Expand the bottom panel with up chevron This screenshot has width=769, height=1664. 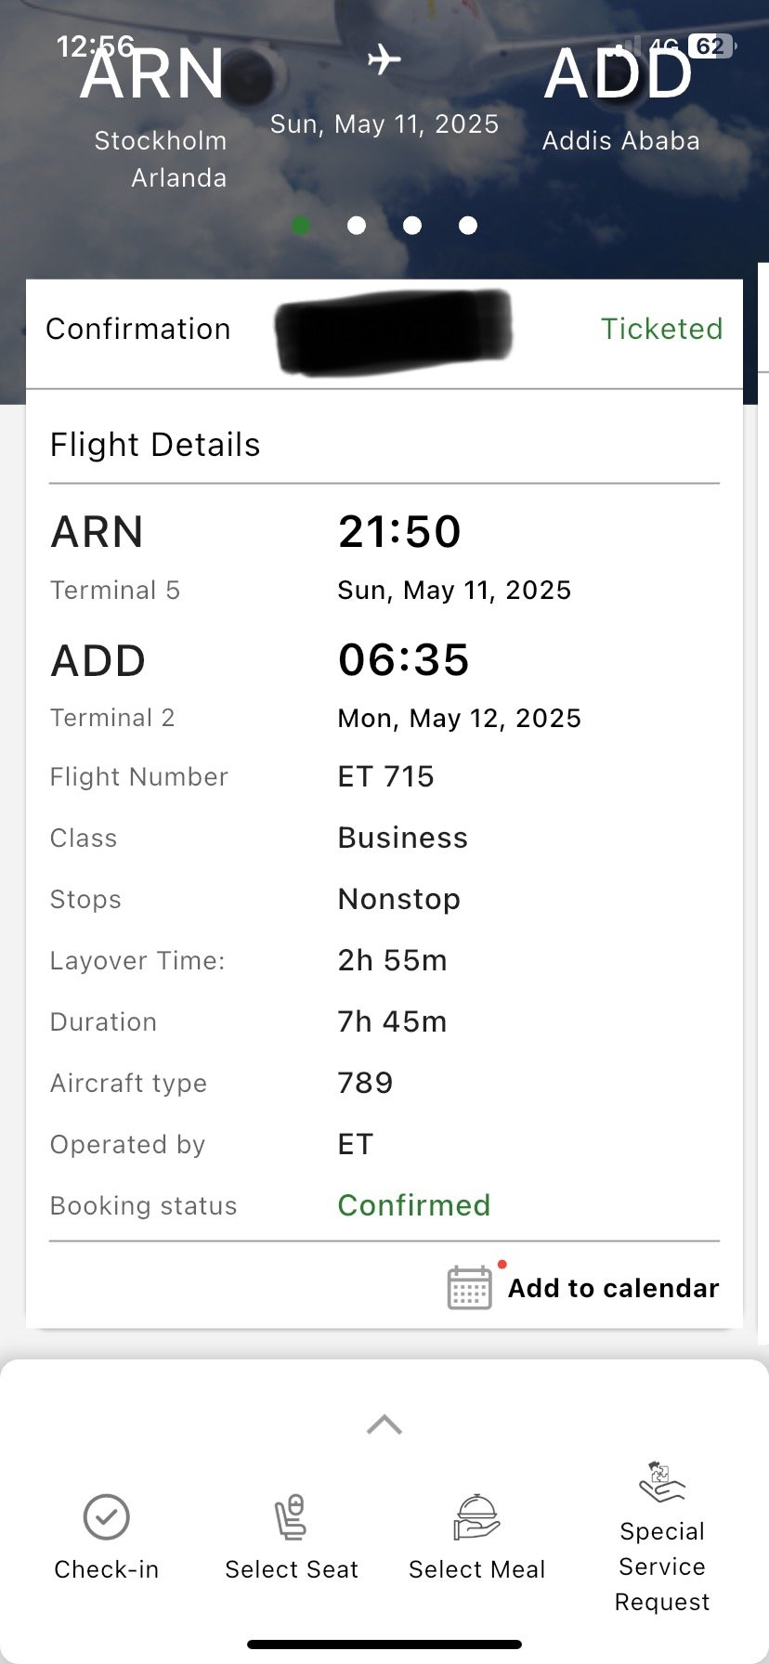tap(384, 1424)
